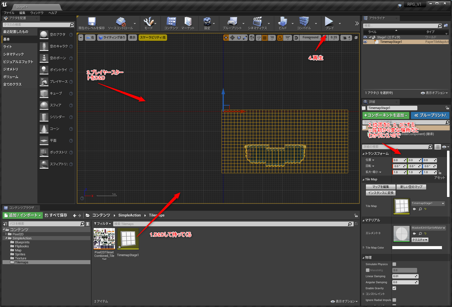Open the Help (ヘルプ) menu
Image resolution: width=452 pixels, height=307 pixels.
[x=53, y=13]
